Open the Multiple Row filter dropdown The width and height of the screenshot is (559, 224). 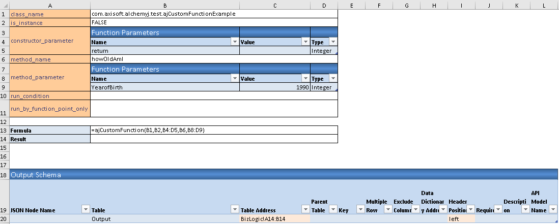click(x=387, y=210)
